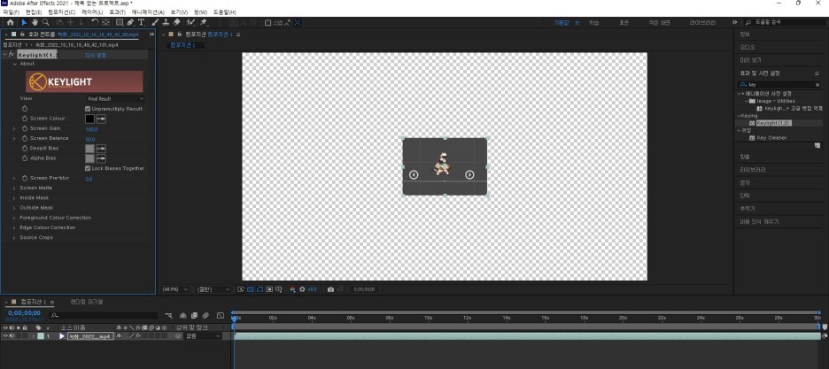Viewport: 829px width, 369px height.
Task: Select Keylight (1.2) in effects list
Action: pos(773,123)
